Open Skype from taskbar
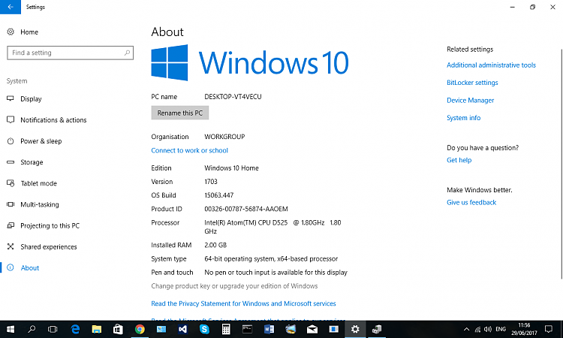Image resolution: width=563 pixels, height=338 pixels. point(204,329)
